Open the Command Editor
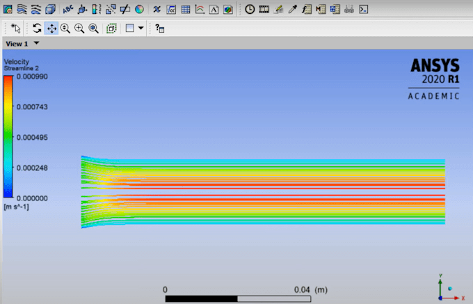Viewport: 473px width, 304px height. click(x=364, y=9)
